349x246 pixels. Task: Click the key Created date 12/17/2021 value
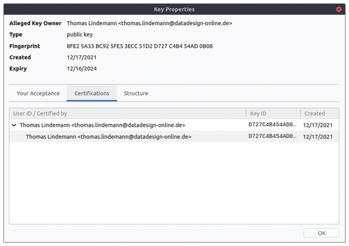tap(81, 58)
